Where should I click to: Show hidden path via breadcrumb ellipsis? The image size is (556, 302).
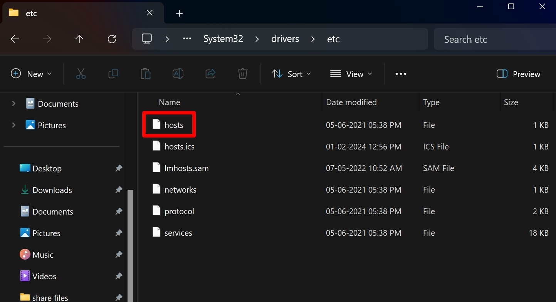click(187, 39)
